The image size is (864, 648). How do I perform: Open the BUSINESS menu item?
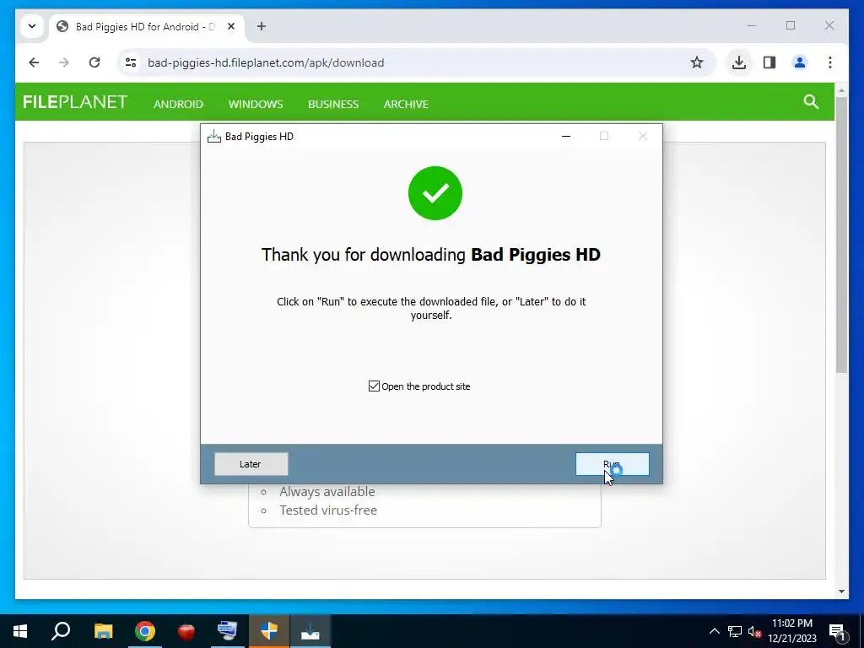[x=333, y=104]
